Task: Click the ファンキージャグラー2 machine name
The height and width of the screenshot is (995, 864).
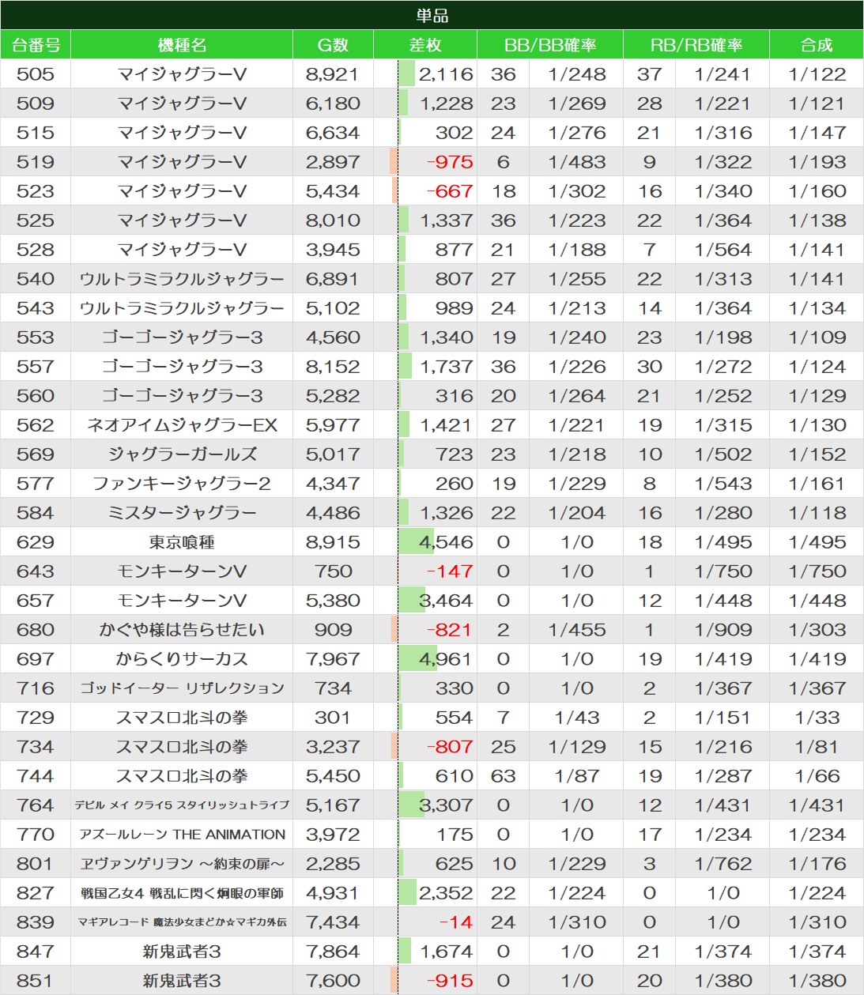Action: [x=182, y=484]
